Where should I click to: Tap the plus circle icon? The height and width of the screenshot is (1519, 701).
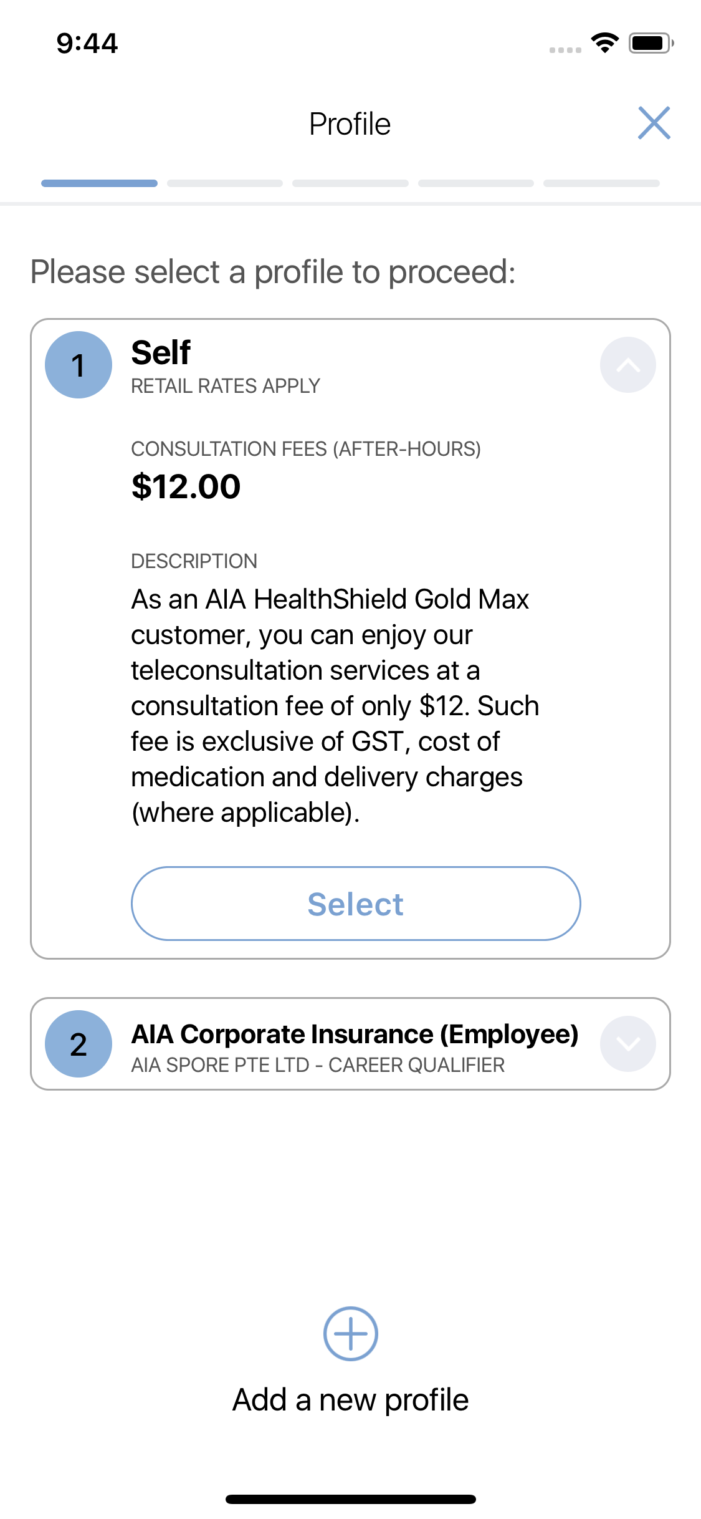350,1333
